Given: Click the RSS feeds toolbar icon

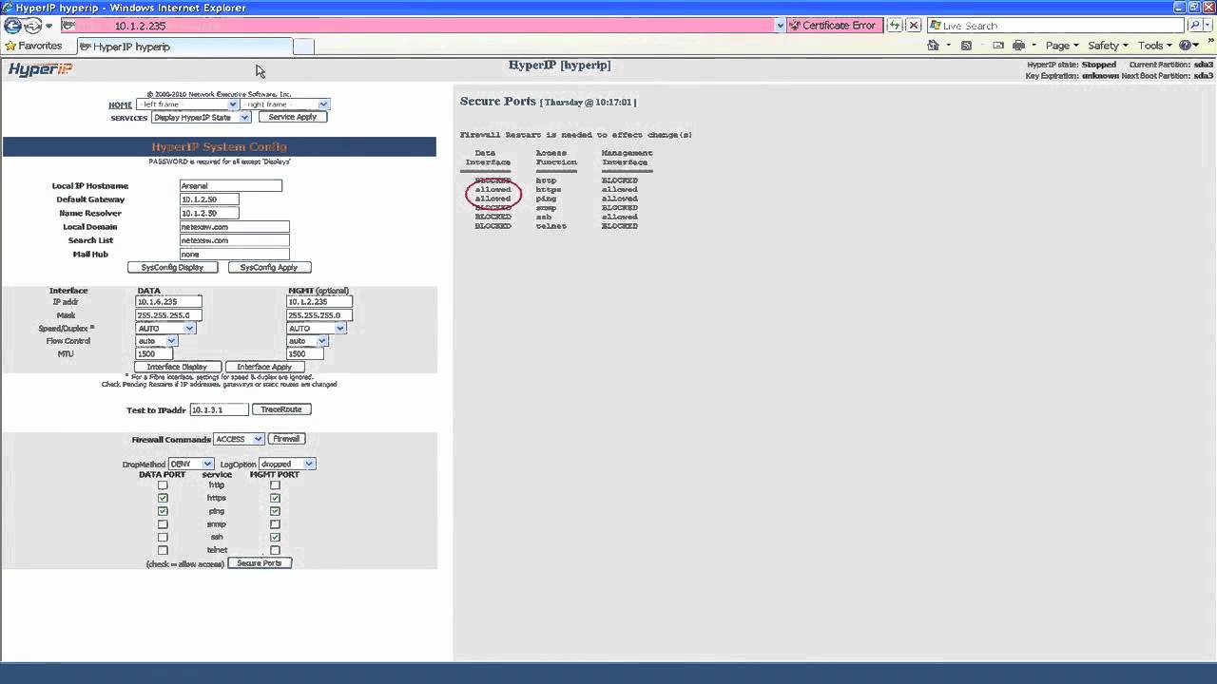Looking at the screenshot, I should [967, 46].
